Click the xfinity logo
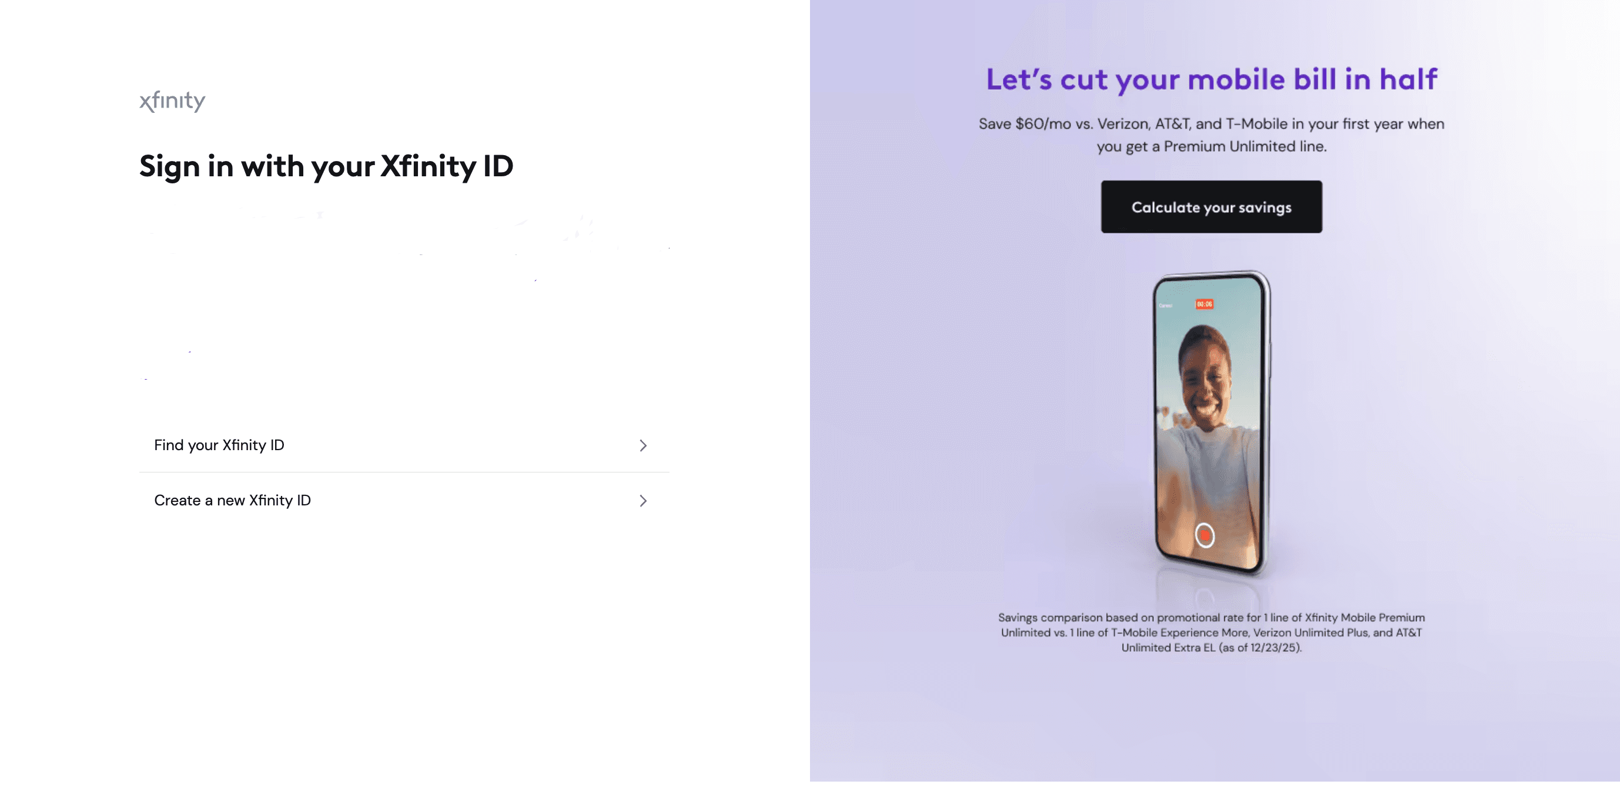1620x791 pixels. (172, 100)
